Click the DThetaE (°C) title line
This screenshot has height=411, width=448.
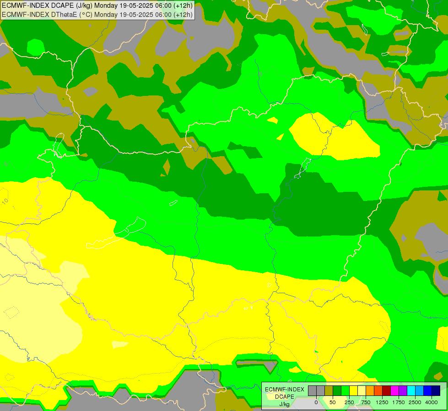[97, 15]
